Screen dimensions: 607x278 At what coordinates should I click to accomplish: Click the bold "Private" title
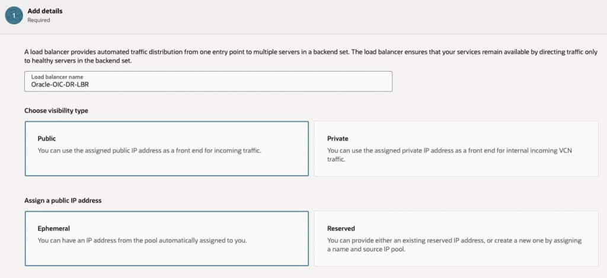point(337,138)
